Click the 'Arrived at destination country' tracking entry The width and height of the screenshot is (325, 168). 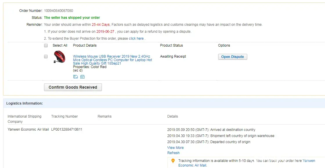211,130
